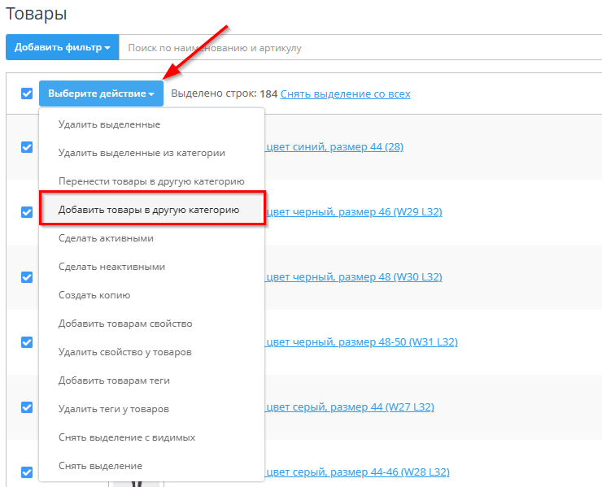Image resolution: width=602 pixels, height=487 pixels.
Task: Open product link 'черный, размер 48-50 (W31 L32)'
Action: (360, 341)
